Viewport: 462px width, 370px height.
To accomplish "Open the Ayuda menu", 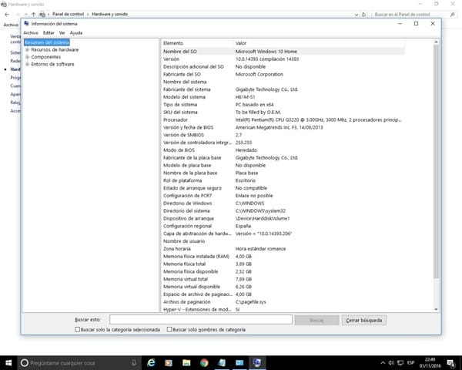I will click(x=76, y=32).
